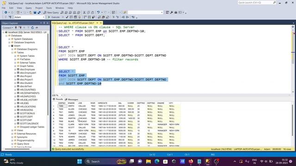Click the Increase Indent toolbar icon
The image size is (296, 166).
127,17
